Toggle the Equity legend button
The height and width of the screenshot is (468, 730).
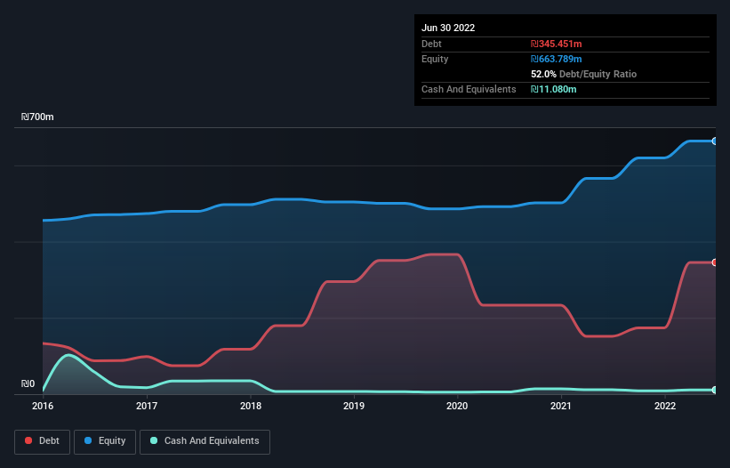coord(105,441)
